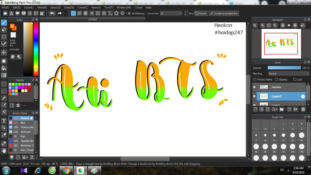311x175 pixels.
Task: Flip the view in Navigator
Action: point(303,26)
